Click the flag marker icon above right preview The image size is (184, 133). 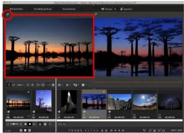(x=96, y=15)
